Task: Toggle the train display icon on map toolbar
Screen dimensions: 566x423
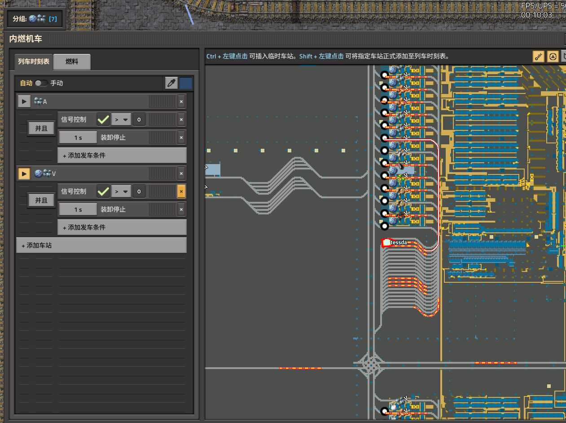Action: tap(553, 56)
